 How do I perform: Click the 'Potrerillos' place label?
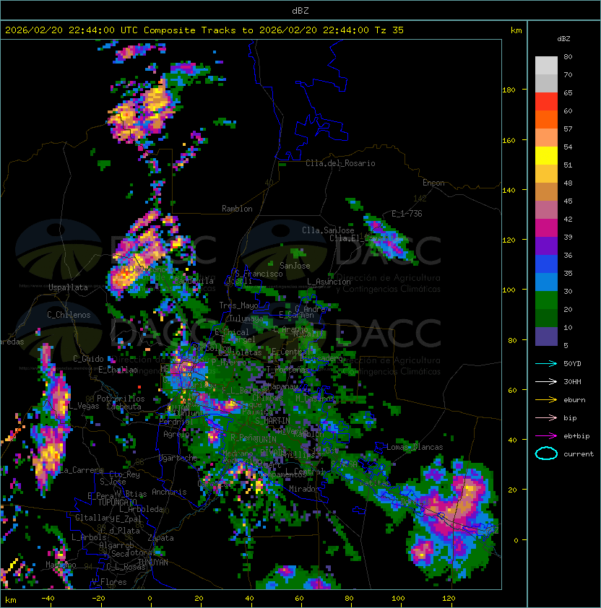[x=121, y=399]
